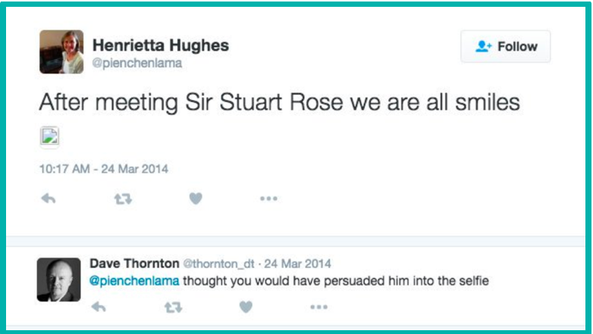The height and width of the screenshot is (334, 593).
Task: Reply to Henrietta Hughes' tweet
Action: pyautogui.click(x=49, y=198)
